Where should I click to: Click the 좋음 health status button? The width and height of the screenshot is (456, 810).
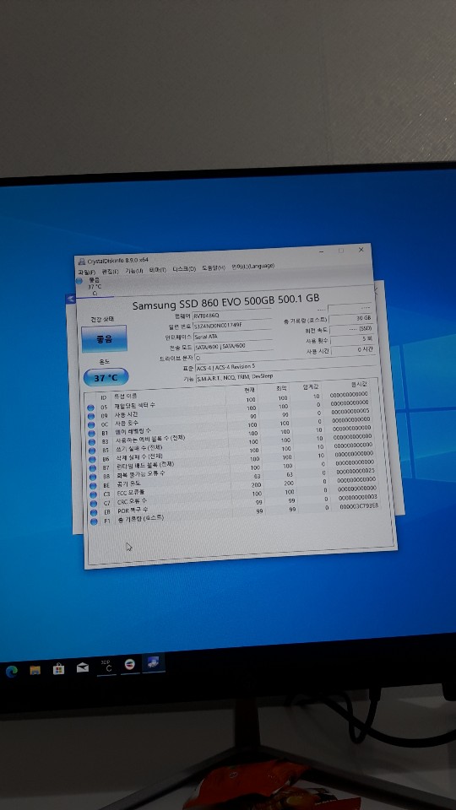[x=104, y=339]
